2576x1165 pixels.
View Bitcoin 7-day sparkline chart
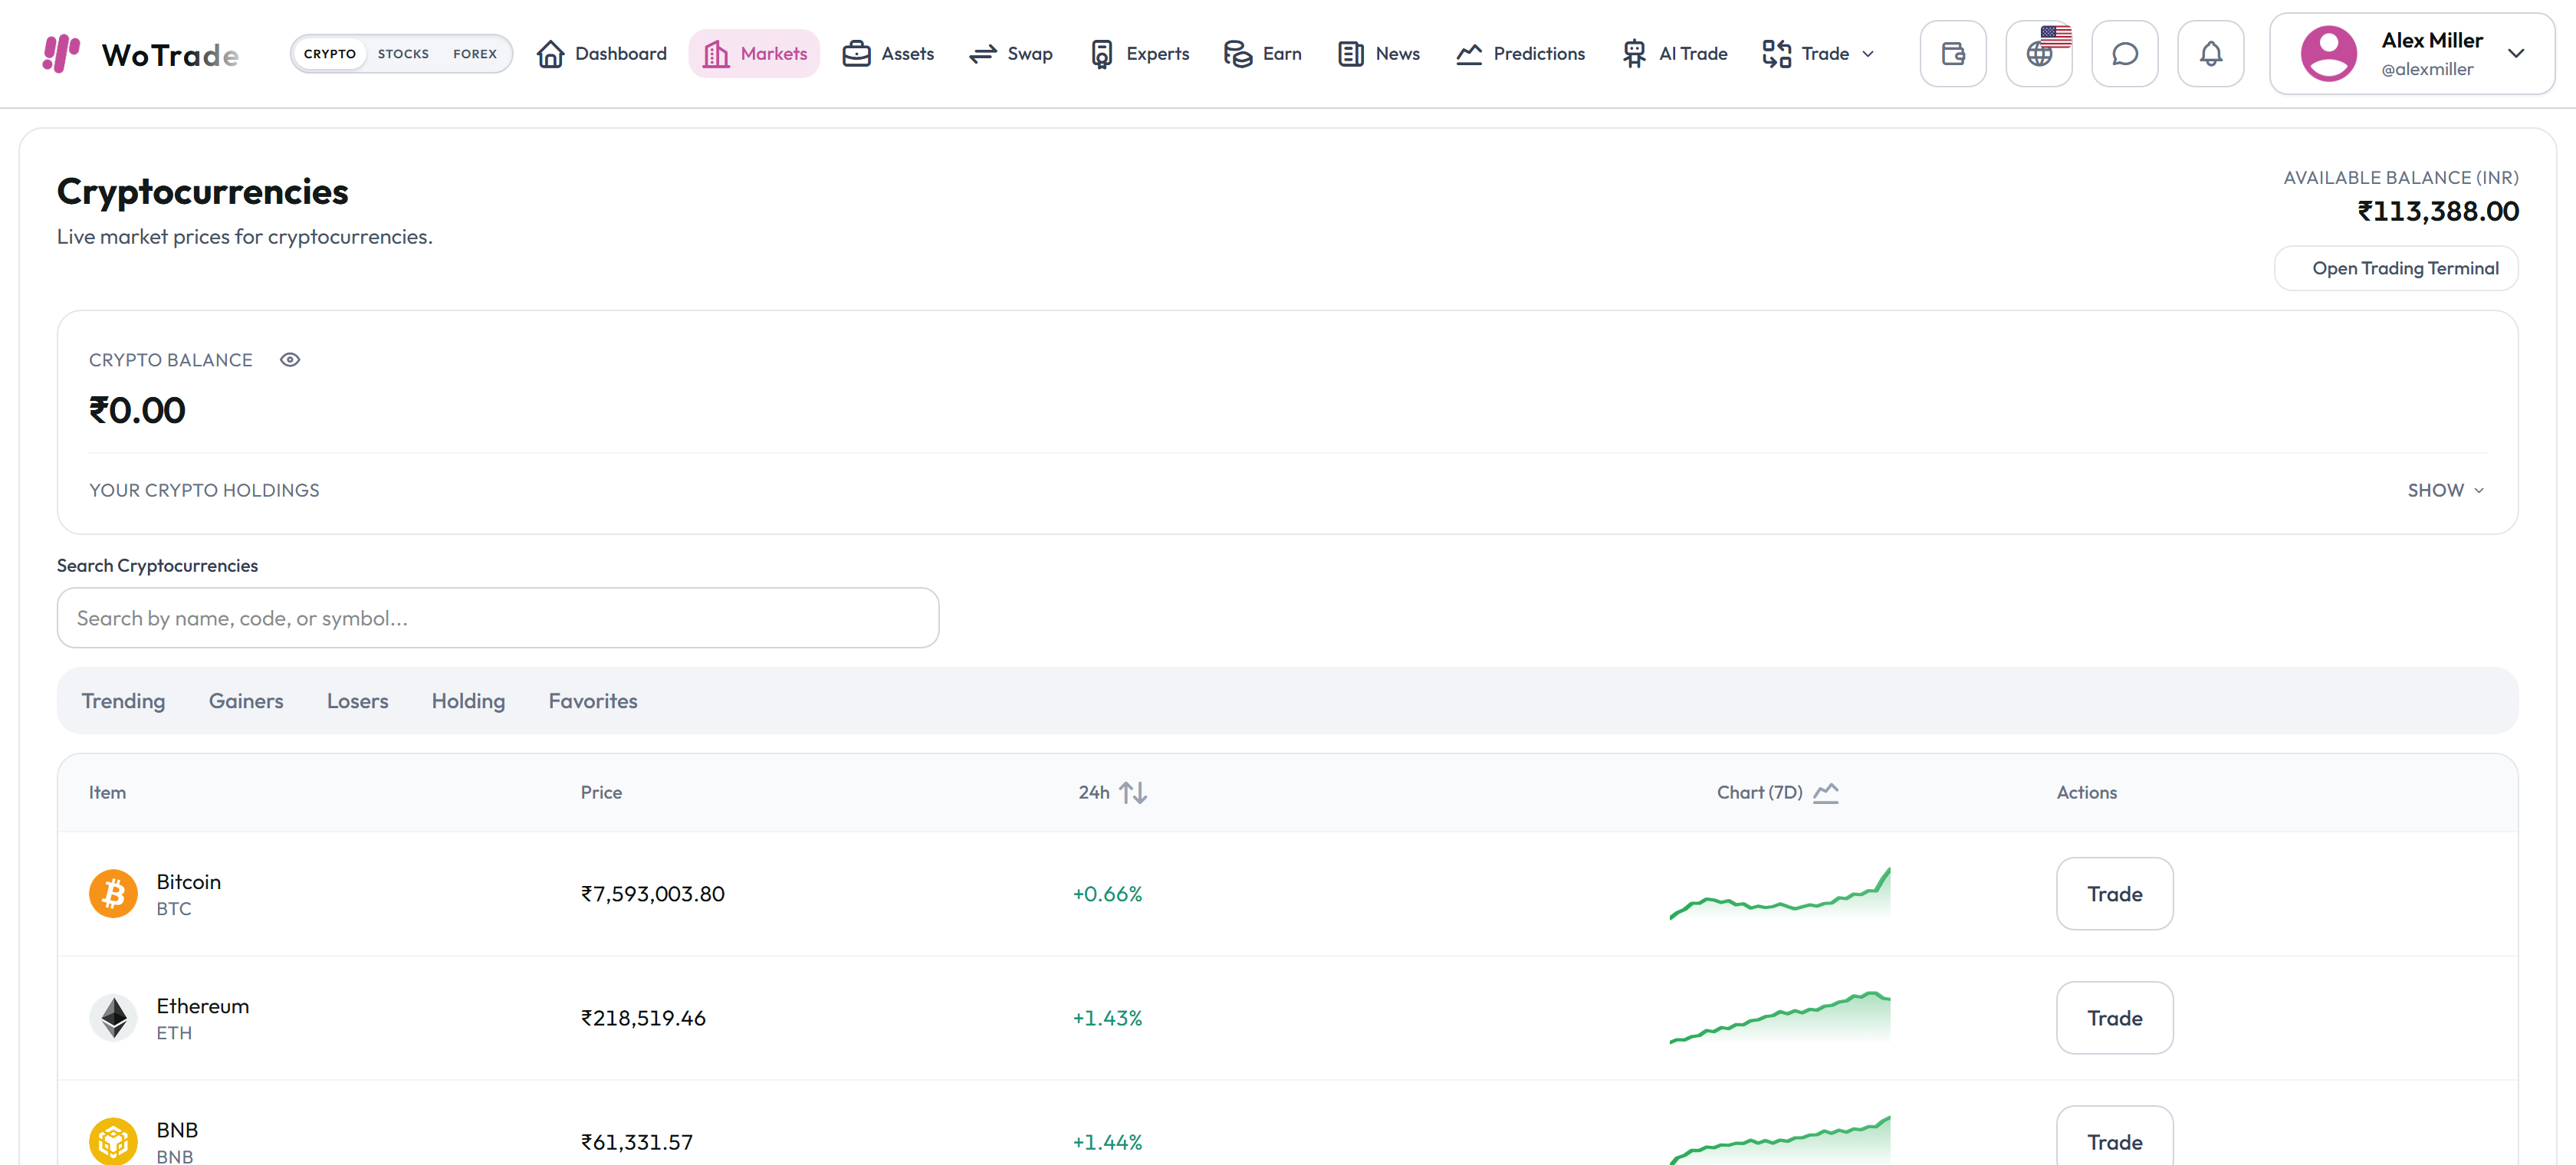[1780, 894]
